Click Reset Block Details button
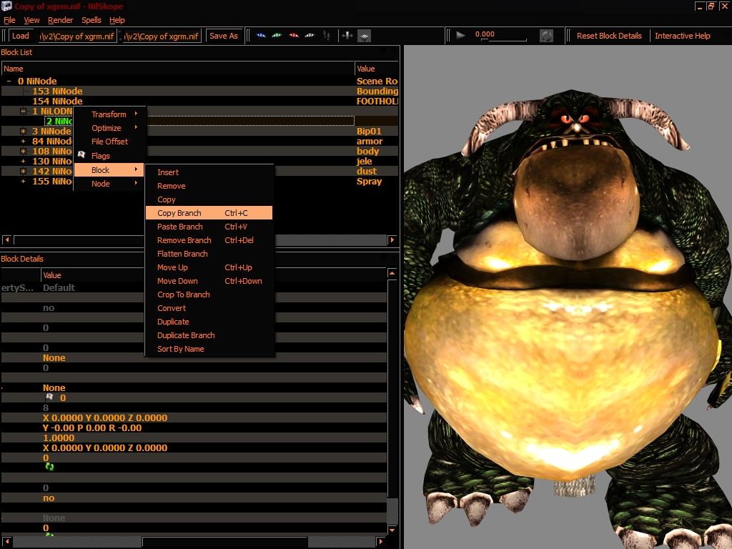Screen dimensions: 732x549 [x=609, y=36]
